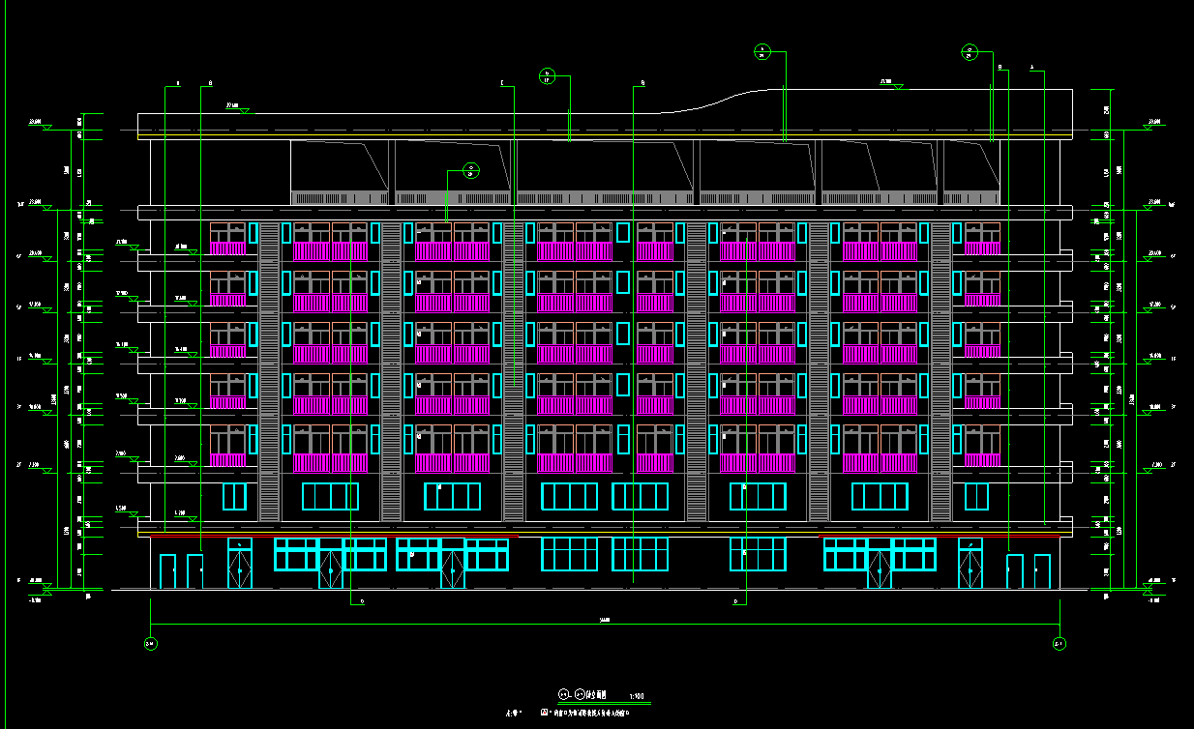Click the leftmost cyan window on the second floor
The height and width of the screenshot is (729, 1194).
[235, 496]
